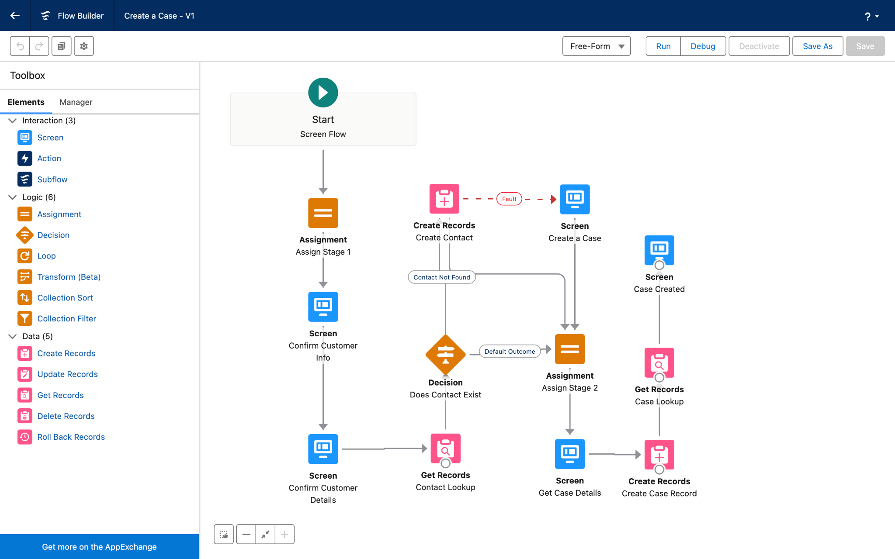Click fit-to-view collapse icon in zoom controls
This screenshot has height=559, width=895.
pos(265,534)
